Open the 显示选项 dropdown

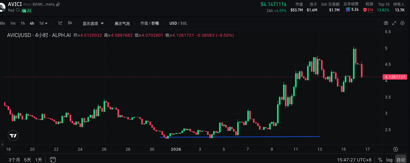[93, 24]
